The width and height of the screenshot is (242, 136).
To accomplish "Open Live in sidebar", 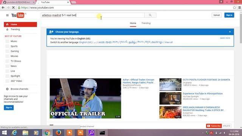I will point(13,71).
